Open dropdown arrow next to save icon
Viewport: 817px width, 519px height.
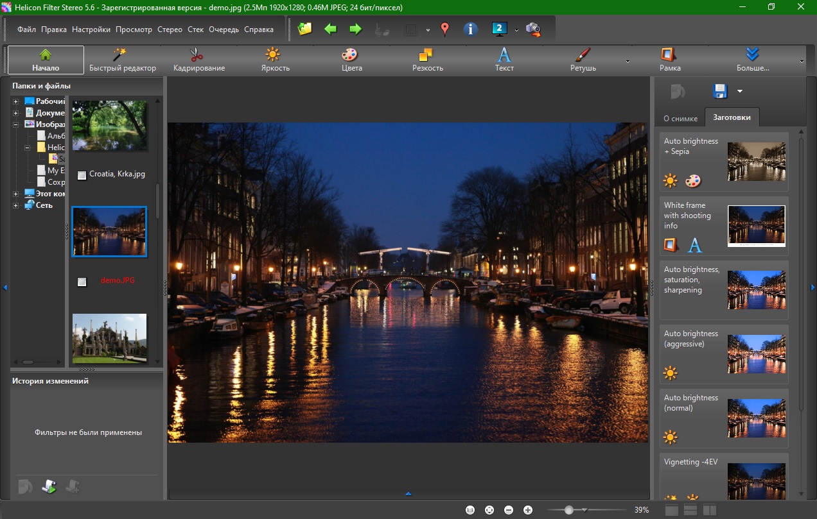coord(739,92)
